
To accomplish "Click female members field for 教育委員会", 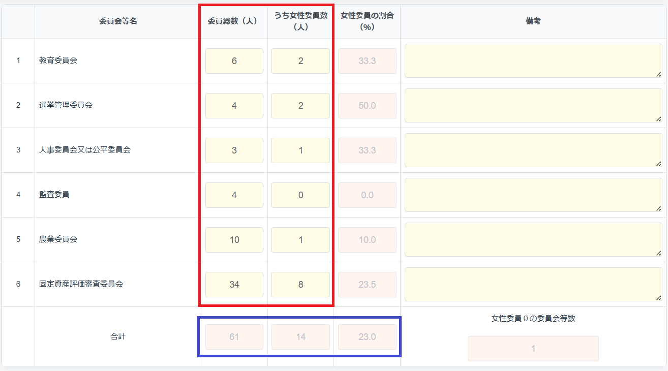I will (300, 61).
